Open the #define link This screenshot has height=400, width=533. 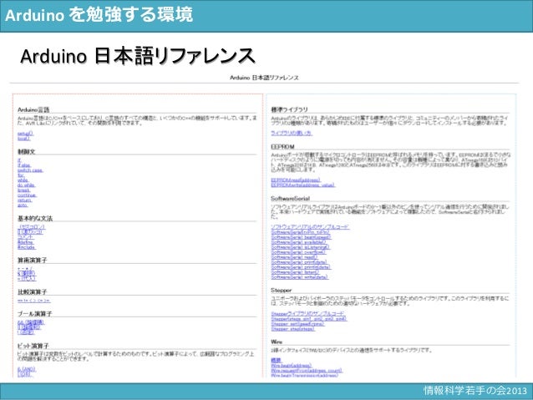point(26,242)
